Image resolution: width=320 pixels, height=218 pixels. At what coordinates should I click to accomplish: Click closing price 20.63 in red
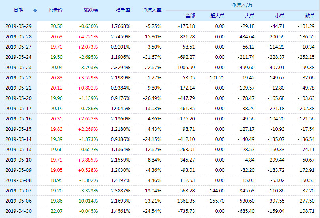[x=56, y=36]
